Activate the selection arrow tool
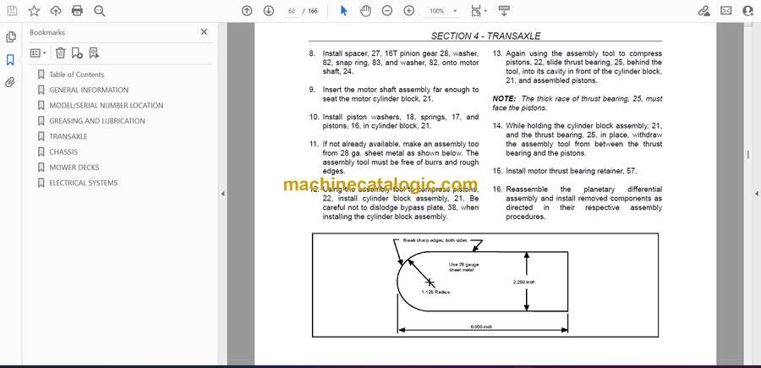761x368 pixels. (x=343, y=11)
